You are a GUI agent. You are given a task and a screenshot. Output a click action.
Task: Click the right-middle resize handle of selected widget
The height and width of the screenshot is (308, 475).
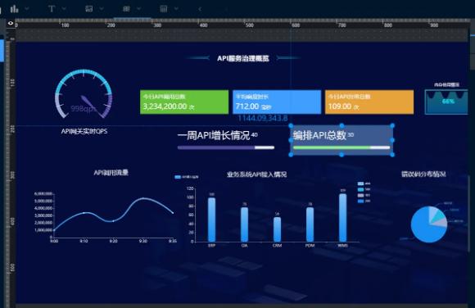(x=392, y=140)
